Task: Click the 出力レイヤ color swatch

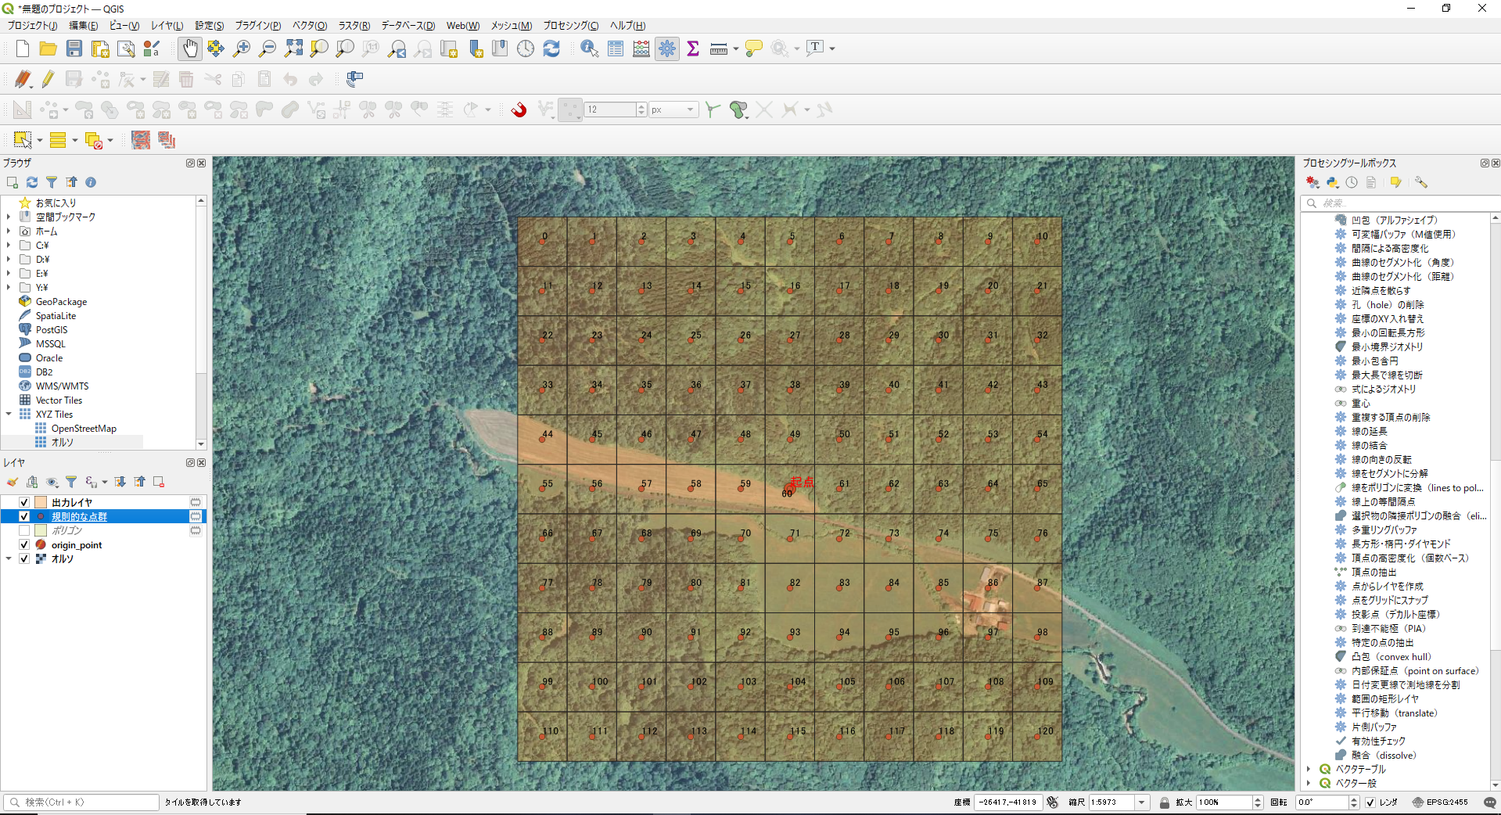Action: pyautogui.click(x=41, y=502)
